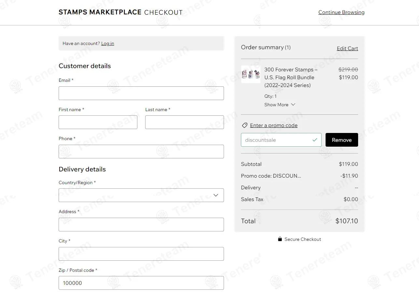
Task: Focus the Email input field
Action: click(141, 93)
